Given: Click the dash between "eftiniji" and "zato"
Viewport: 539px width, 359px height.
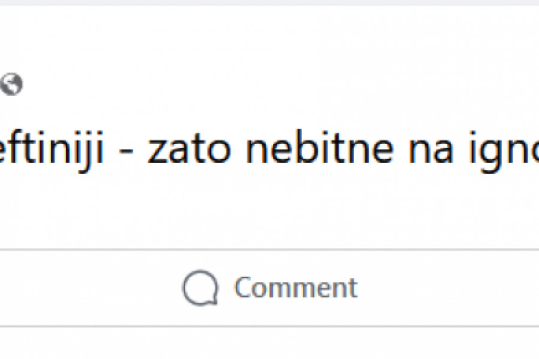Looking at the screenshot, I should [133, 153].
